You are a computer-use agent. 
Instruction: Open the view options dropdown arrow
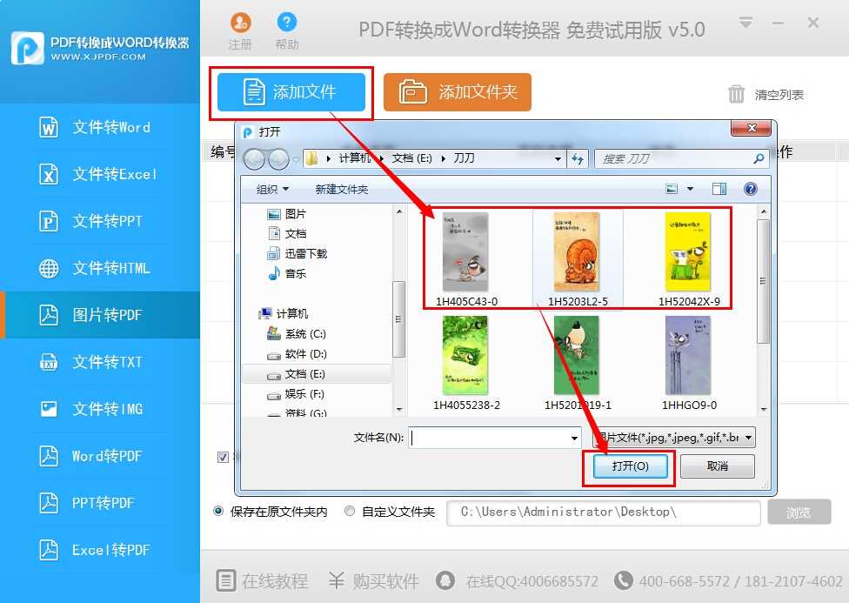[690, 189]
